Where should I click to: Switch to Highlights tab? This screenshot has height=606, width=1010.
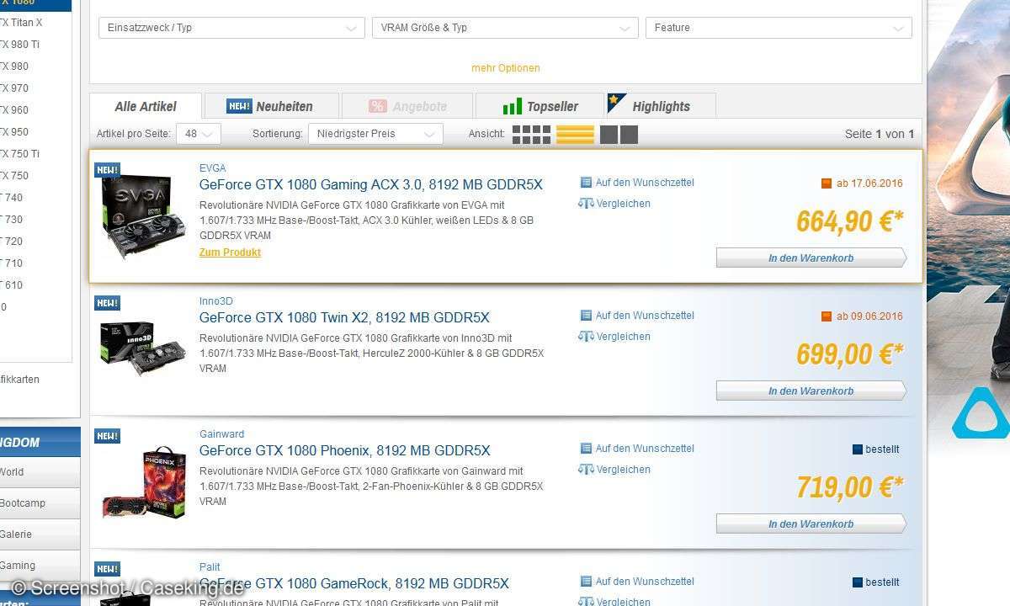(x=661, y=106)
